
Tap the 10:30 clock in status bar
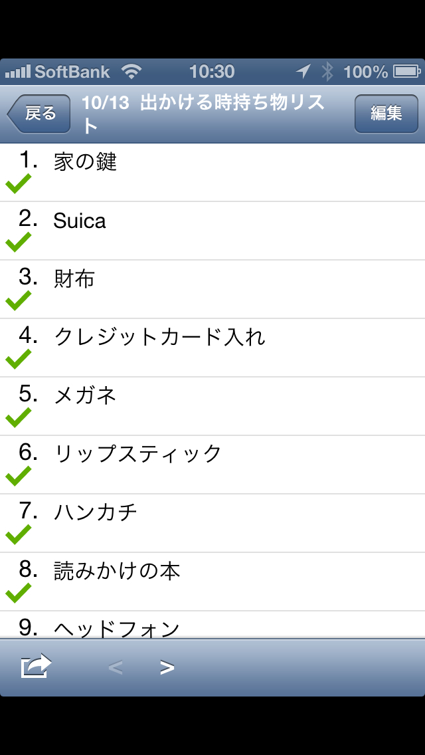pyautogui.click(x=212, y=71)
